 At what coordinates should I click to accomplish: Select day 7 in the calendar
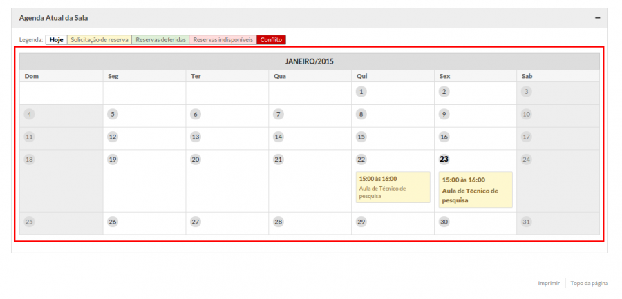(x=279, y=115)
